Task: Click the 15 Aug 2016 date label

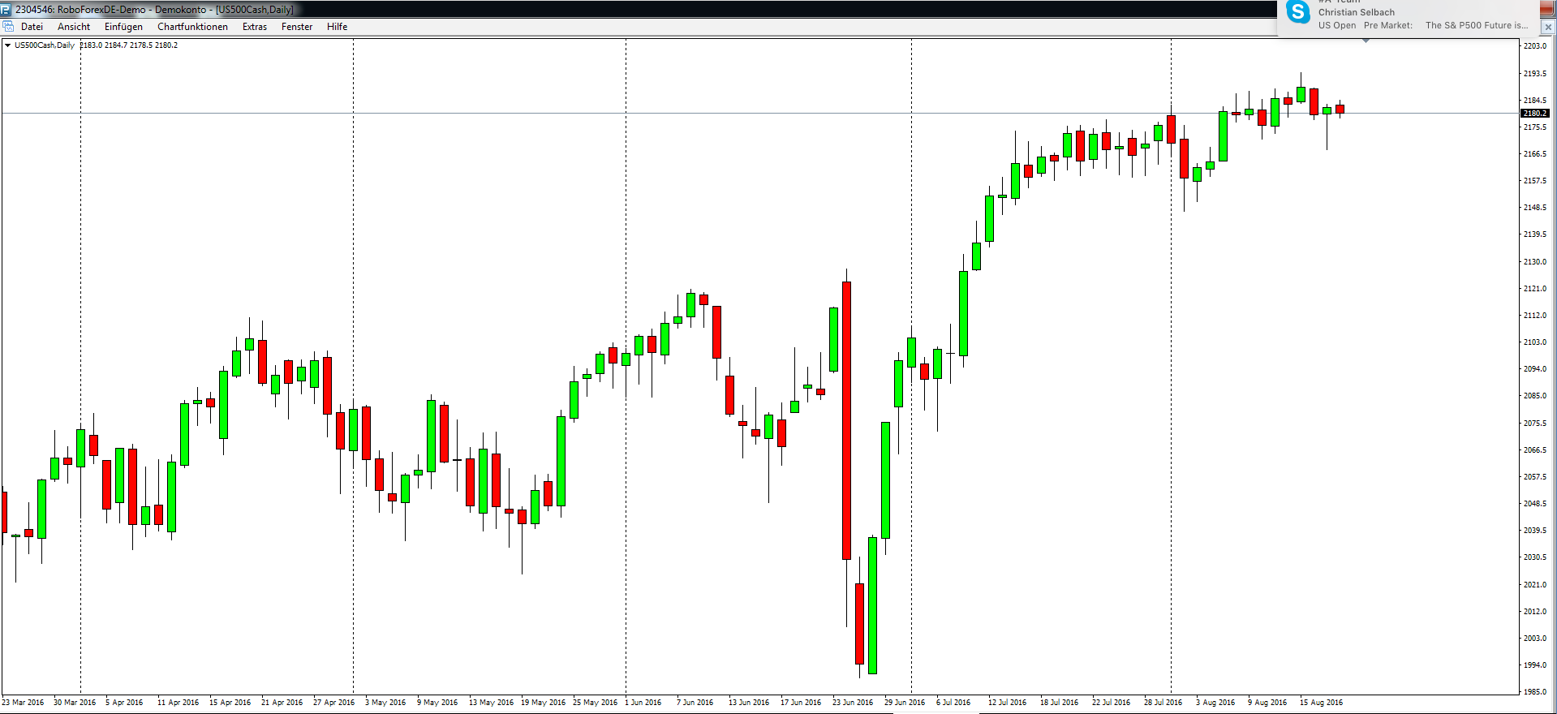Action: point(1322,703)
